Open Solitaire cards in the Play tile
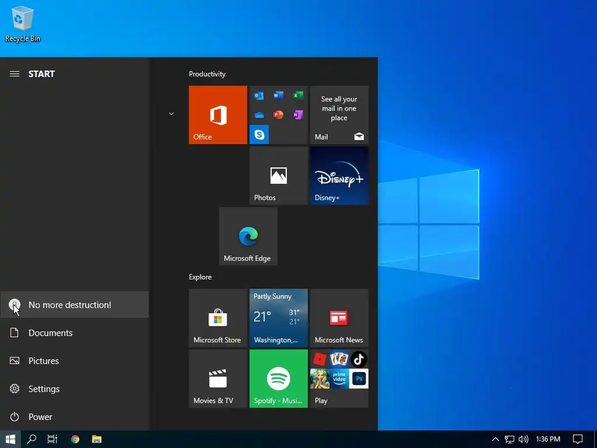 (339, 359)
